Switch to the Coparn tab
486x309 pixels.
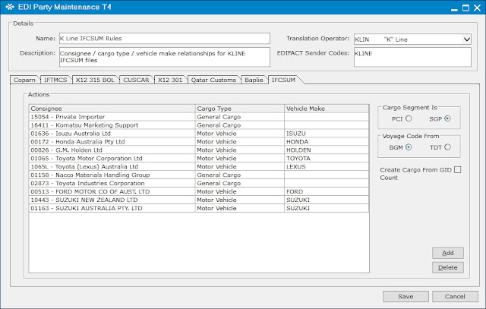coord(24,80)
